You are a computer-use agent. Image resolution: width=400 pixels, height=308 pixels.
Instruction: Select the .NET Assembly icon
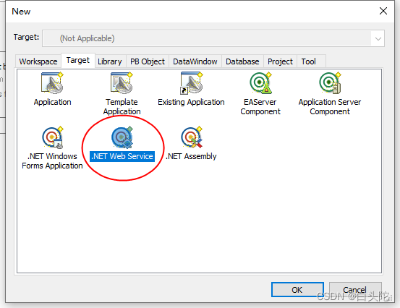click(x=192, y=137)
